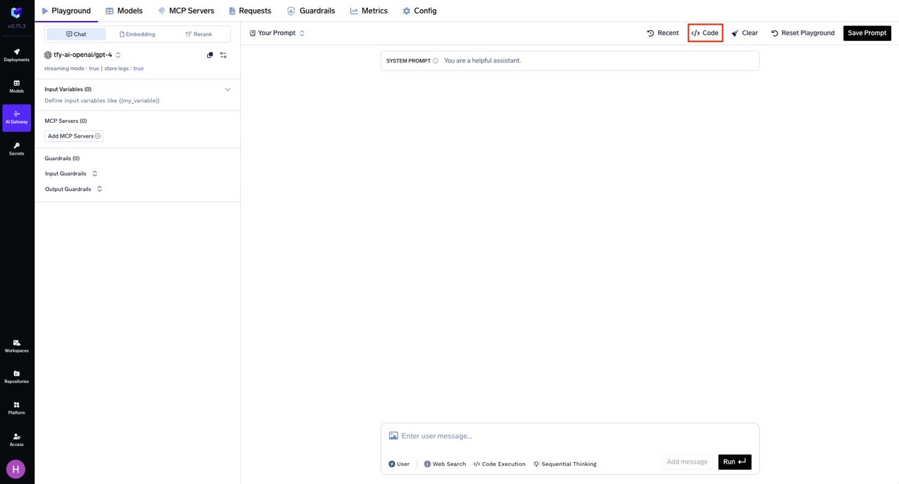Select Chat mode
This screenshot has height=484, width=899.
[x=76, y=34]
